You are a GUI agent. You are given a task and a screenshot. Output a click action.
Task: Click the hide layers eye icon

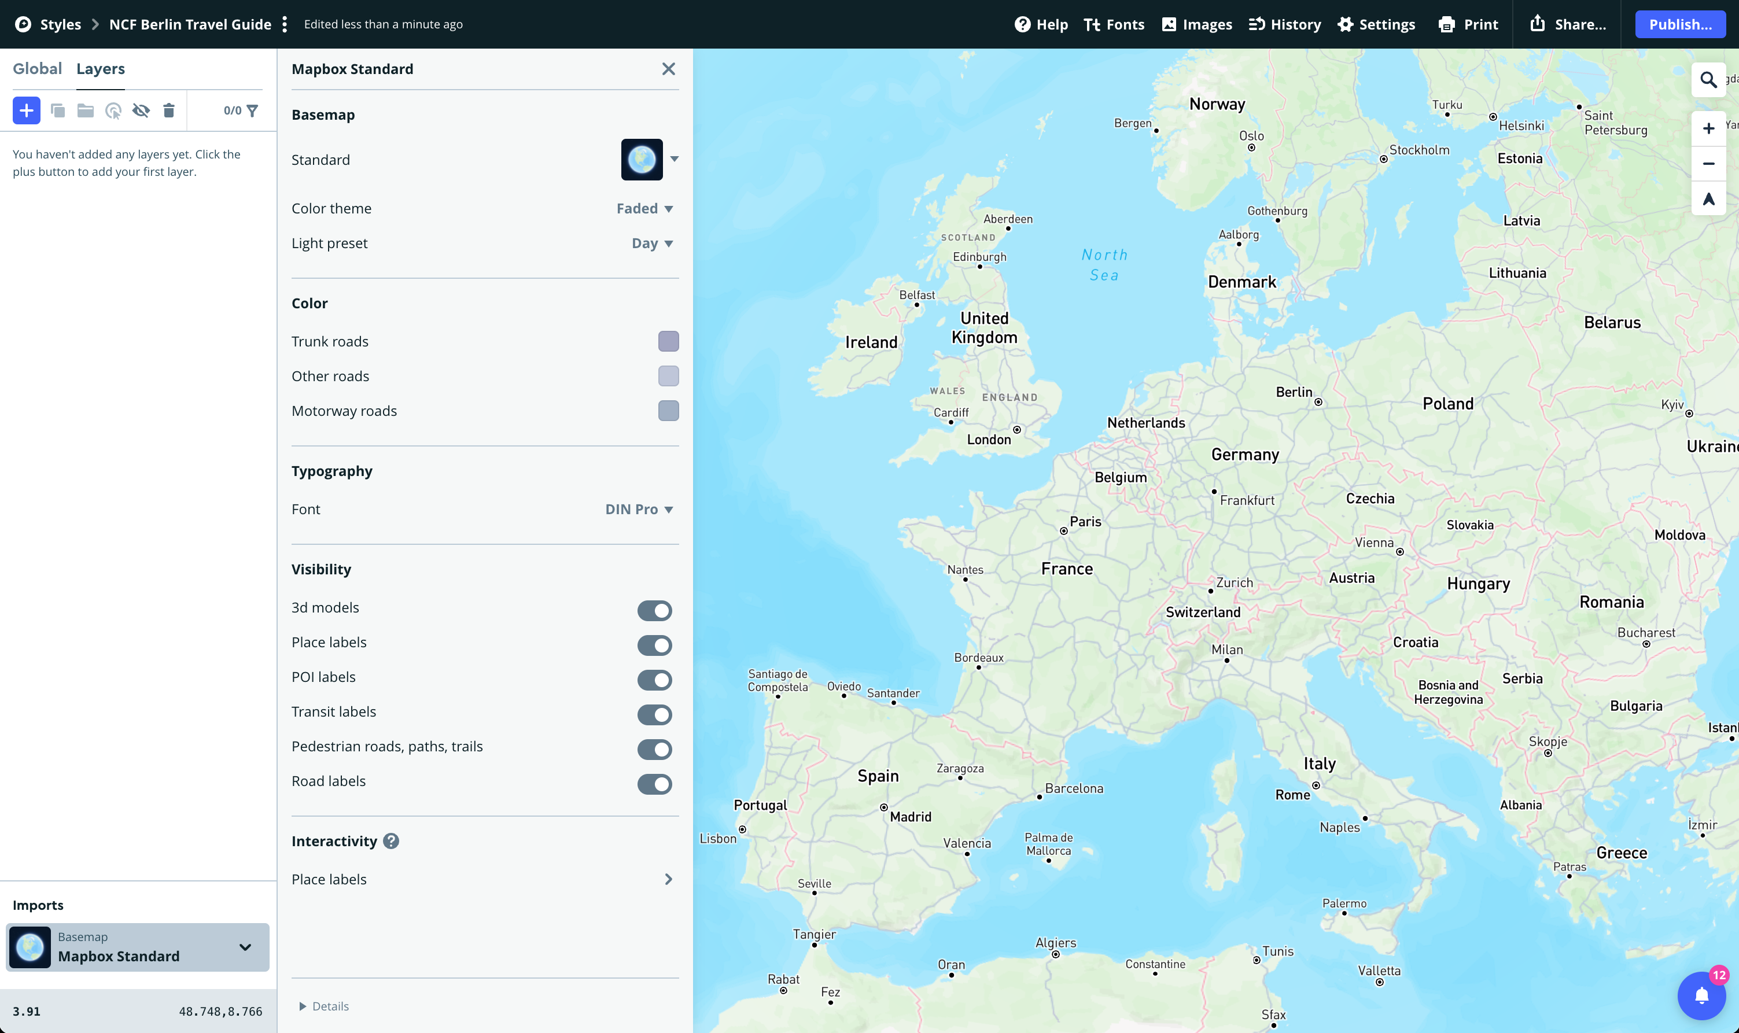click(x=141, y=110)
